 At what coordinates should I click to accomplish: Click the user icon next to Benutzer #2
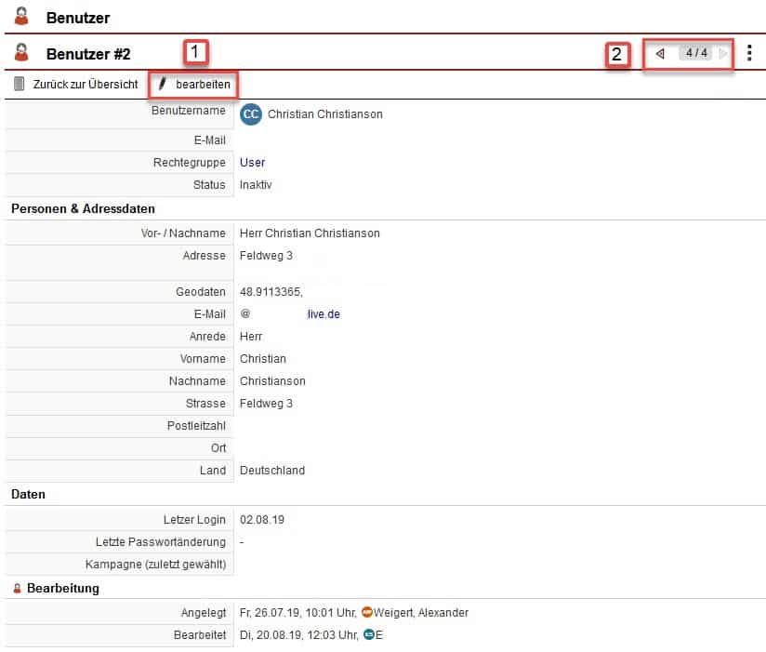tap(22, 53)
